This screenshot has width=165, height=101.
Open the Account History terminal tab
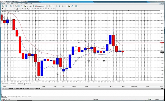point(12,97)
